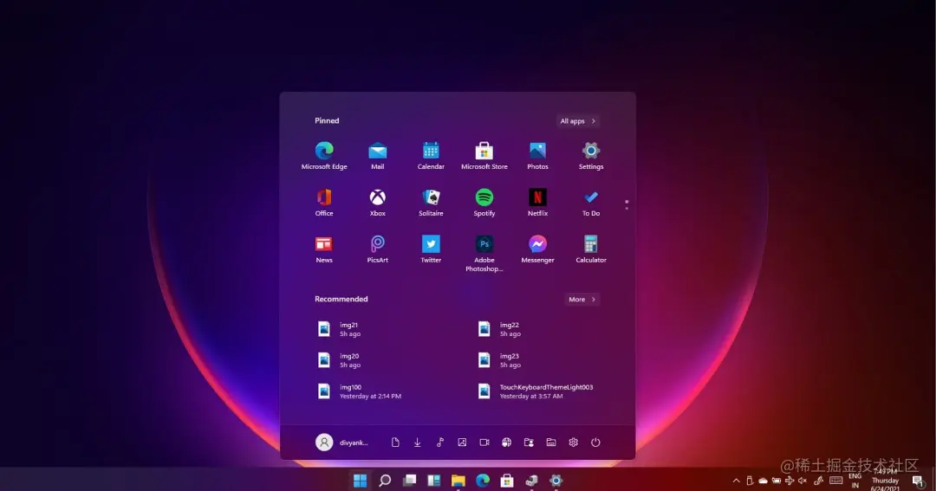This screenshot has height=491, width=936.
Task: Open Microsoft Edge on the taskbar
Action: [483, 481]
